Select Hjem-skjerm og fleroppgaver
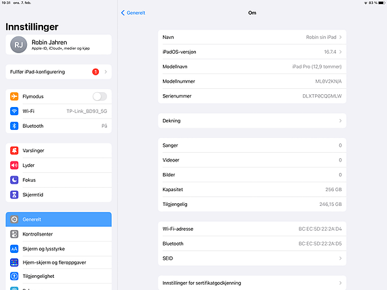This screenshot has width=387, height=290. (59, 262)
